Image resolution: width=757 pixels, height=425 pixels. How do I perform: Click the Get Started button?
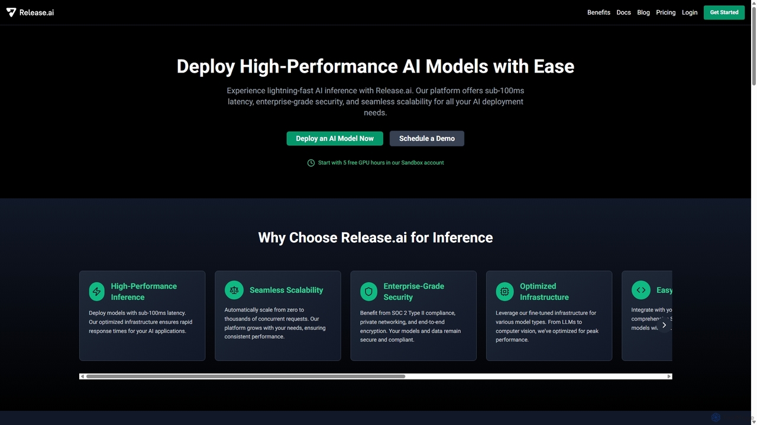(x=724, y=12)
